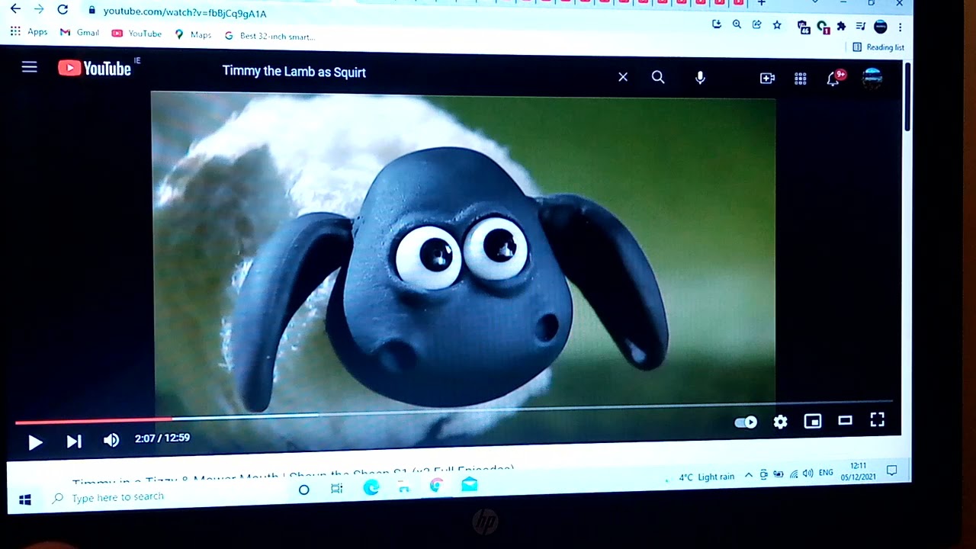Focus the YouTube search box text
The width and height of the screenshot is (976, 549).
294,72
